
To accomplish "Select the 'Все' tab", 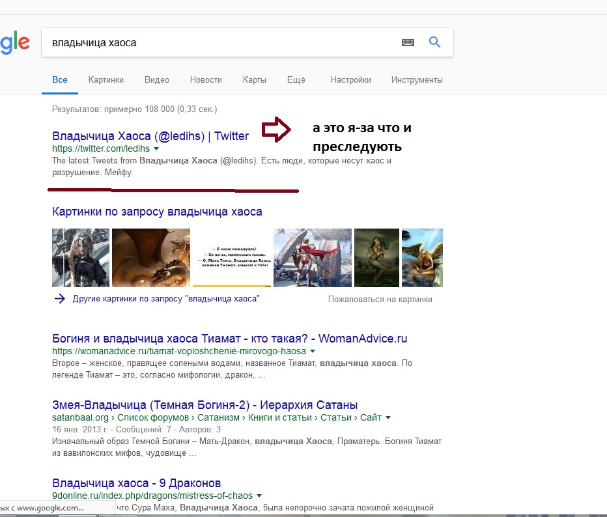I will point(60,79).
